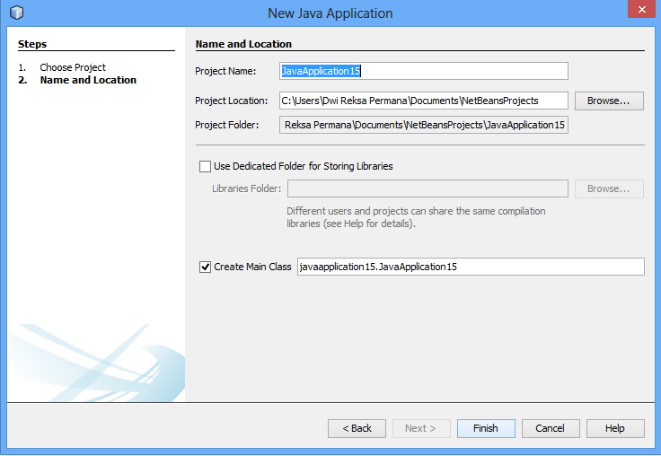
Task: Click the Project Name: label
Action: [225, 71]
